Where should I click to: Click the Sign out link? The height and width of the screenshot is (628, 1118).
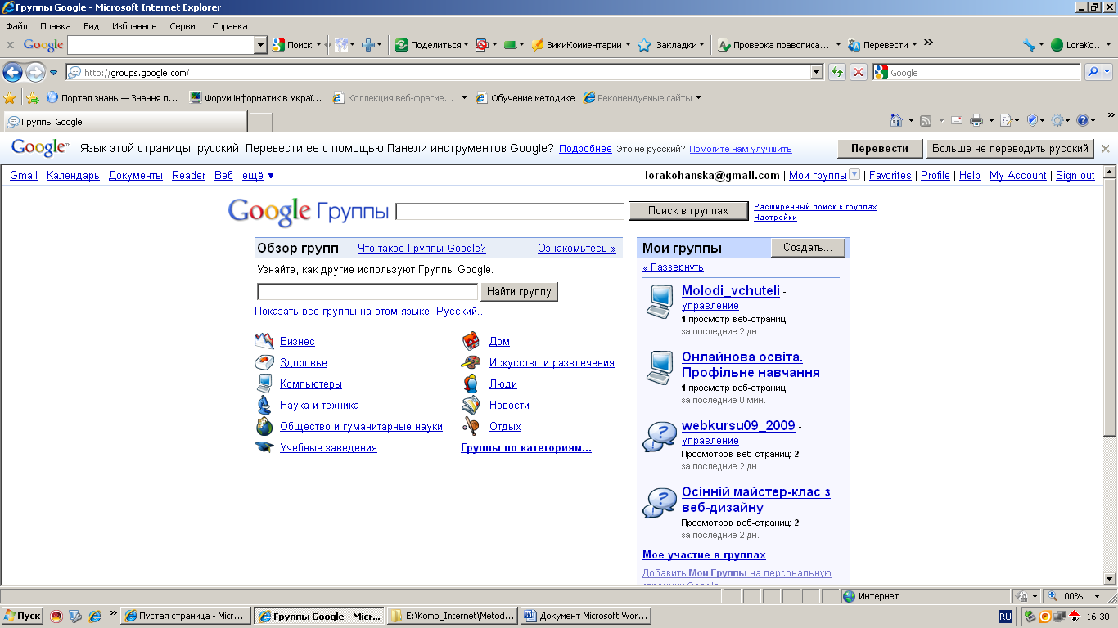coord(1075,175)
